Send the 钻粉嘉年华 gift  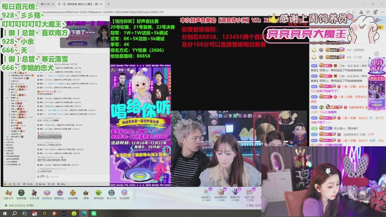coord(221,195)
